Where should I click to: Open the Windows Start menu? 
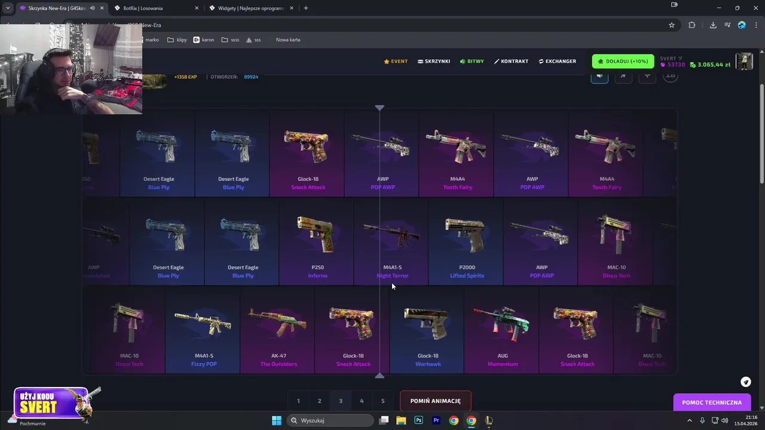(277, 420)
